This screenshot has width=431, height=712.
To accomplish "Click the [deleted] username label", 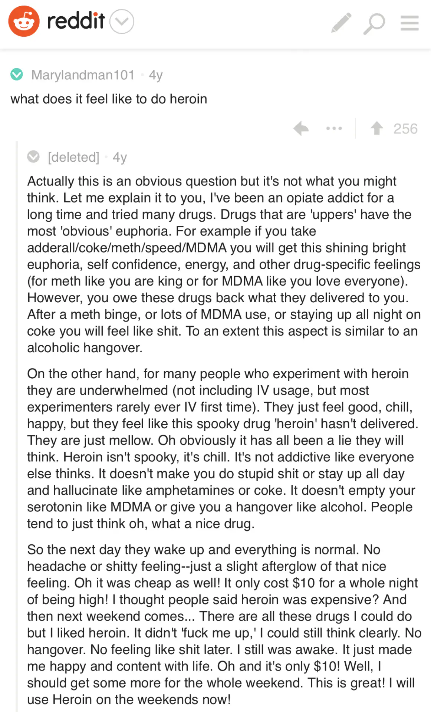I will tap(73, 157).
